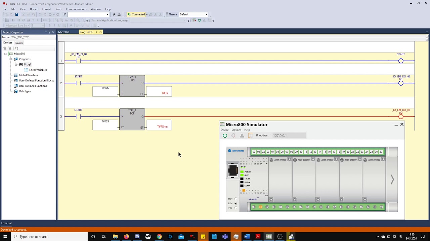The width and height of the screenshot is (430, 241).
Task: Select REM mode radio on simulator
Action: [236, 203]
